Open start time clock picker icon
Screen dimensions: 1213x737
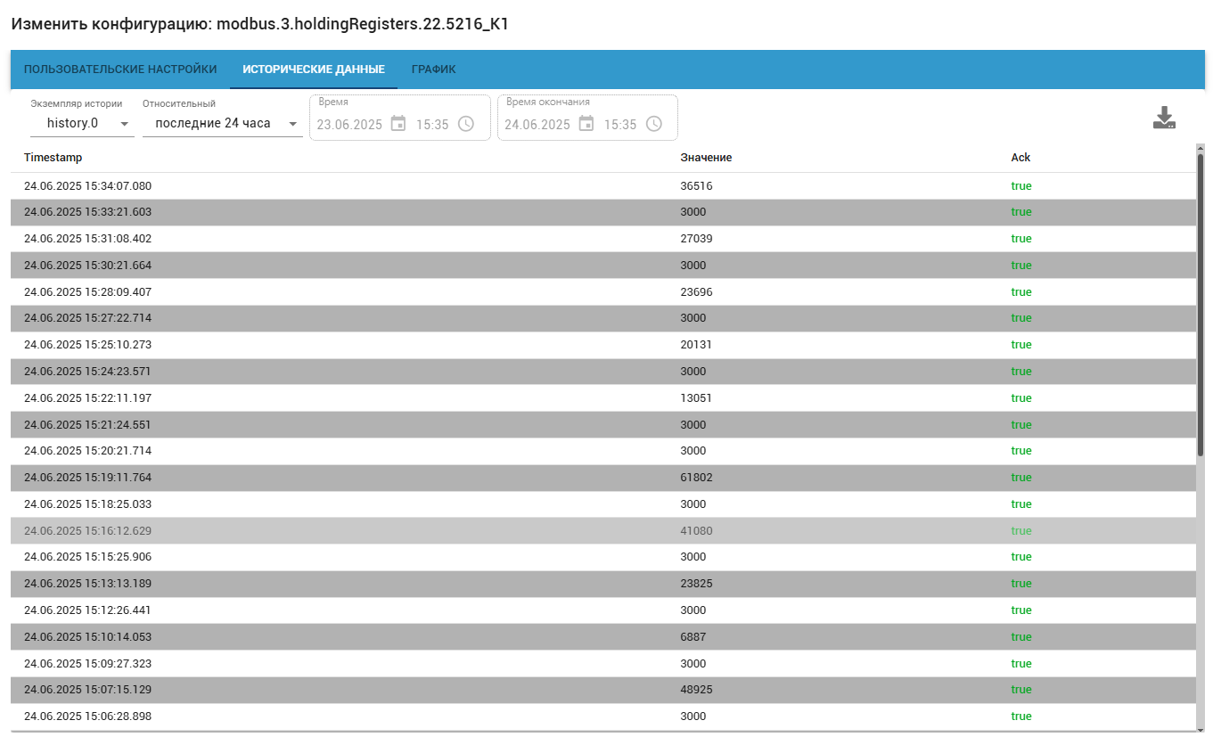465,124
